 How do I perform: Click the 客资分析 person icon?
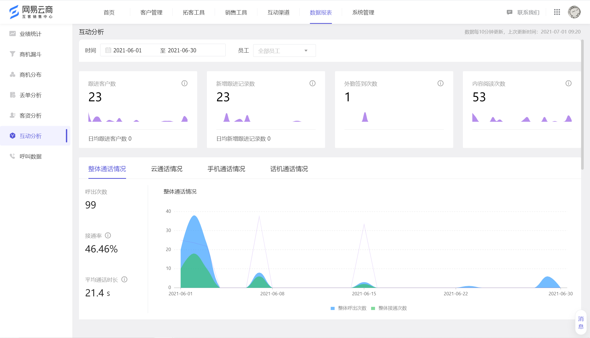[x=13, y=115]
